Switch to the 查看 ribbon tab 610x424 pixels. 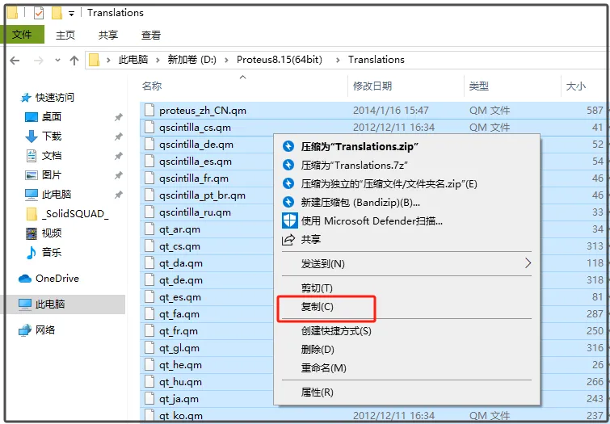click(x=151, y=35)
